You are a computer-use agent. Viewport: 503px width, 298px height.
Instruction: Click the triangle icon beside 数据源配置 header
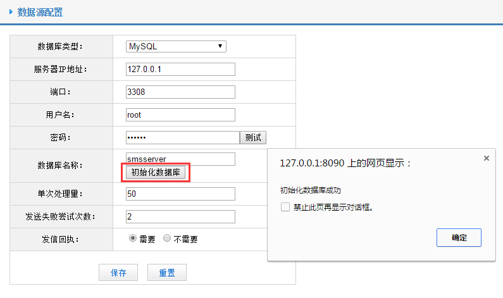coord(11,12)
